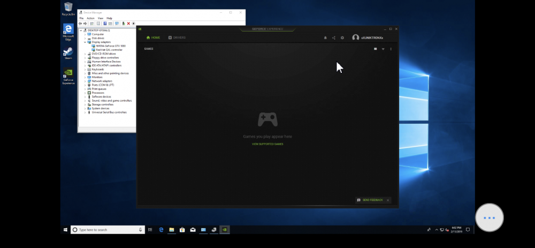Expand Universal Serial Bus controllers node
This screenshot has width=535, height=248.
pyautogui.click(x=85, y=112)
